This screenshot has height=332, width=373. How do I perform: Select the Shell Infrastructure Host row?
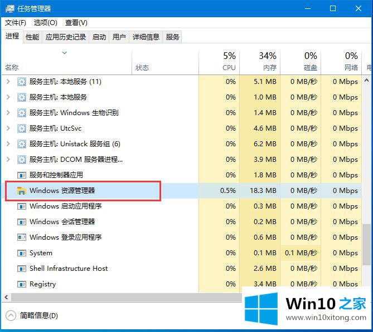point(182,269)
